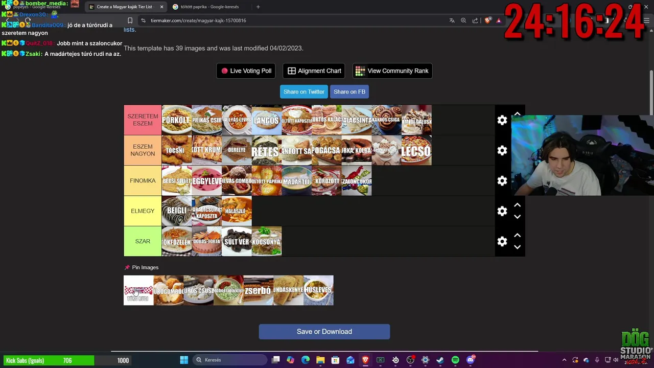
Task: Open Spotify from the taskbar
Action: pos(455,360)
